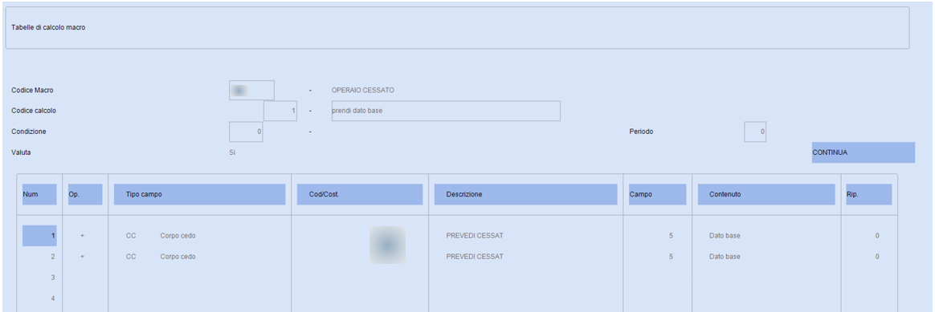Click the 'Tabelle di calcolo macro' title
Image resolution: width=935 pixels, height=312 pixels.
point(48,27)
